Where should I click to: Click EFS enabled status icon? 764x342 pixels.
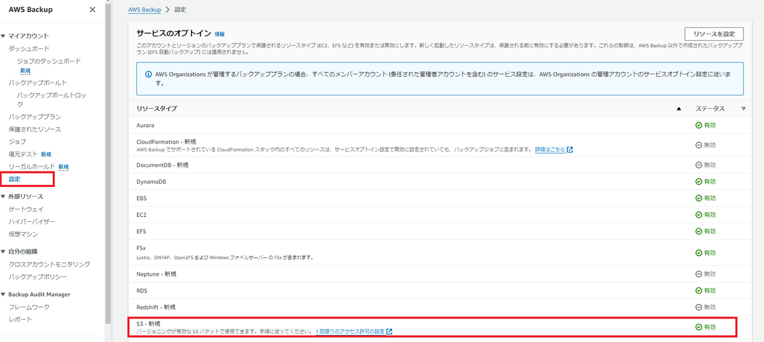click(698, 231)
